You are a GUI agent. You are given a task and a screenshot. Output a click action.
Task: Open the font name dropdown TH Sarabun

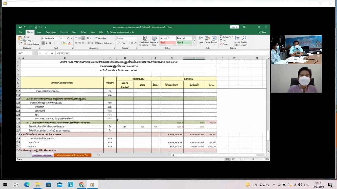57,38
